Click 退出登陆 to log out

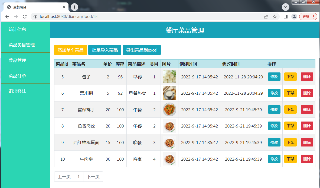pyautogui.click(x=17, y=91)
